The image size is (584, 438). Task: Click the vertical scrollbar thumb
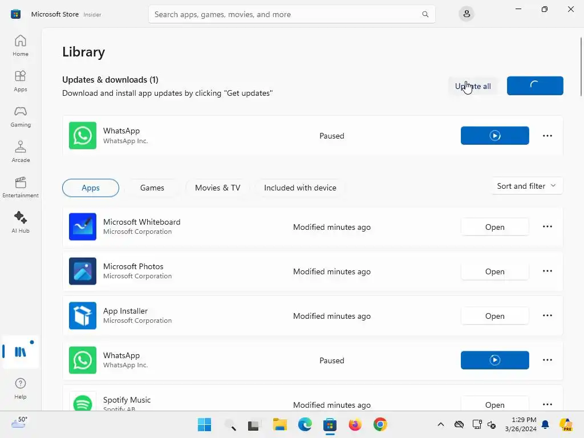(x=581, y=67)
